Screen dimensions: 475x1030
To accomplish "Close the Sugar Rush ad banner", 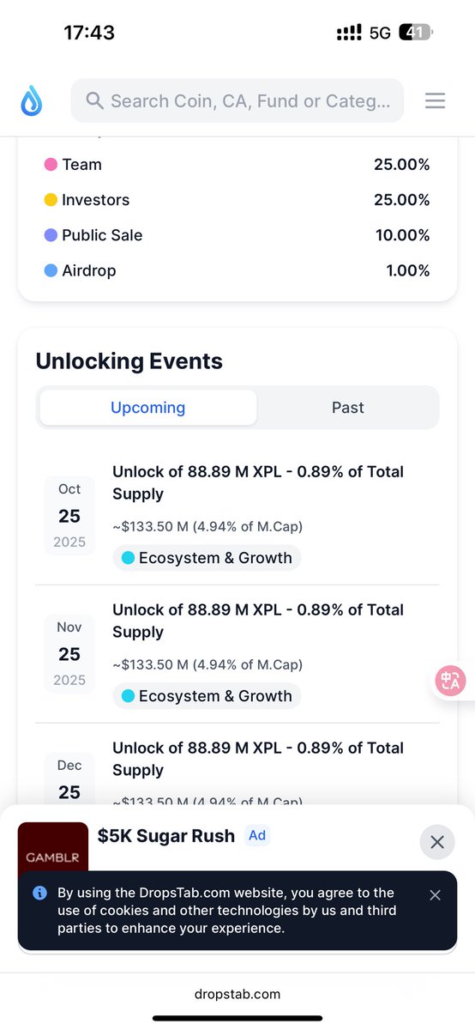I will click(437, 842).
